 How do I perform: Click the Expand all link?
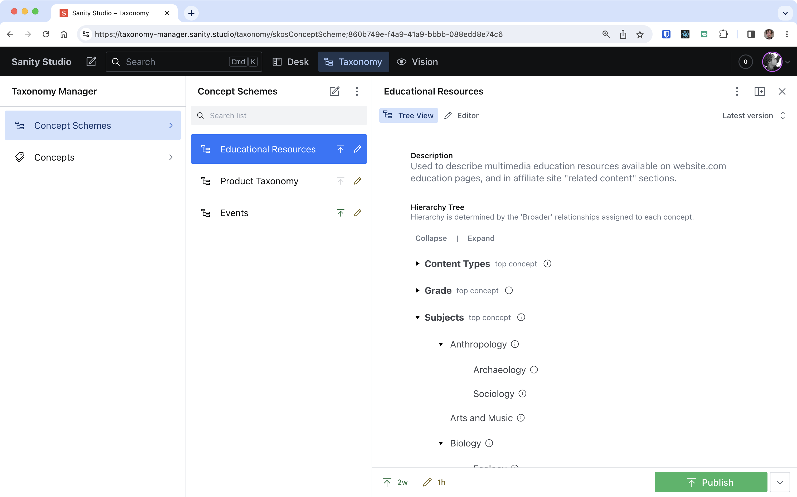coord(481,238)
